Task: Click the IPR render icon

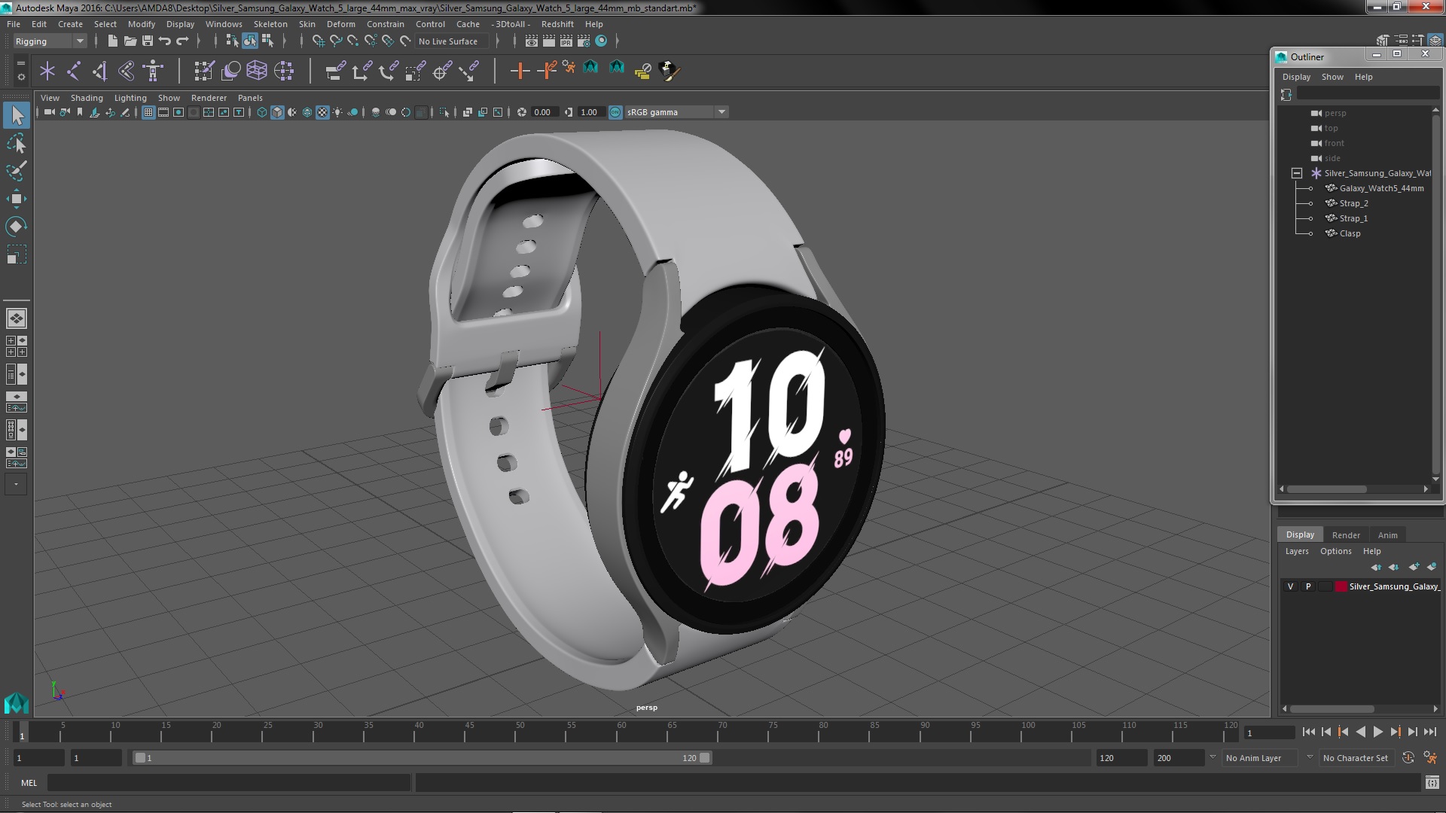Action: 566,41
